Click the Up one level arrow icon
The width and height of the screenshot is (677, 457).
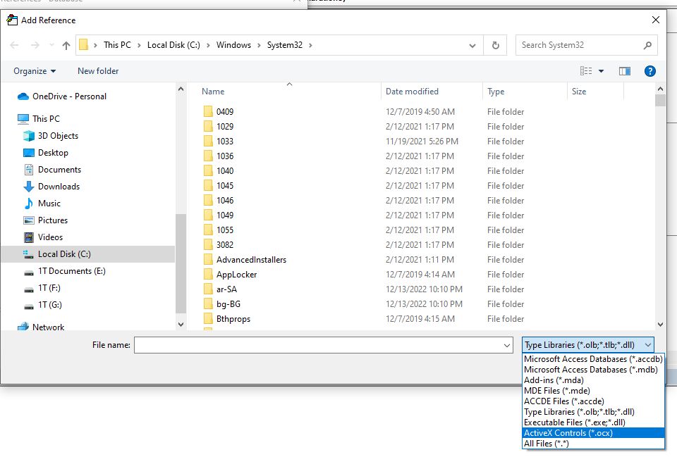click(x=66, y=45)
